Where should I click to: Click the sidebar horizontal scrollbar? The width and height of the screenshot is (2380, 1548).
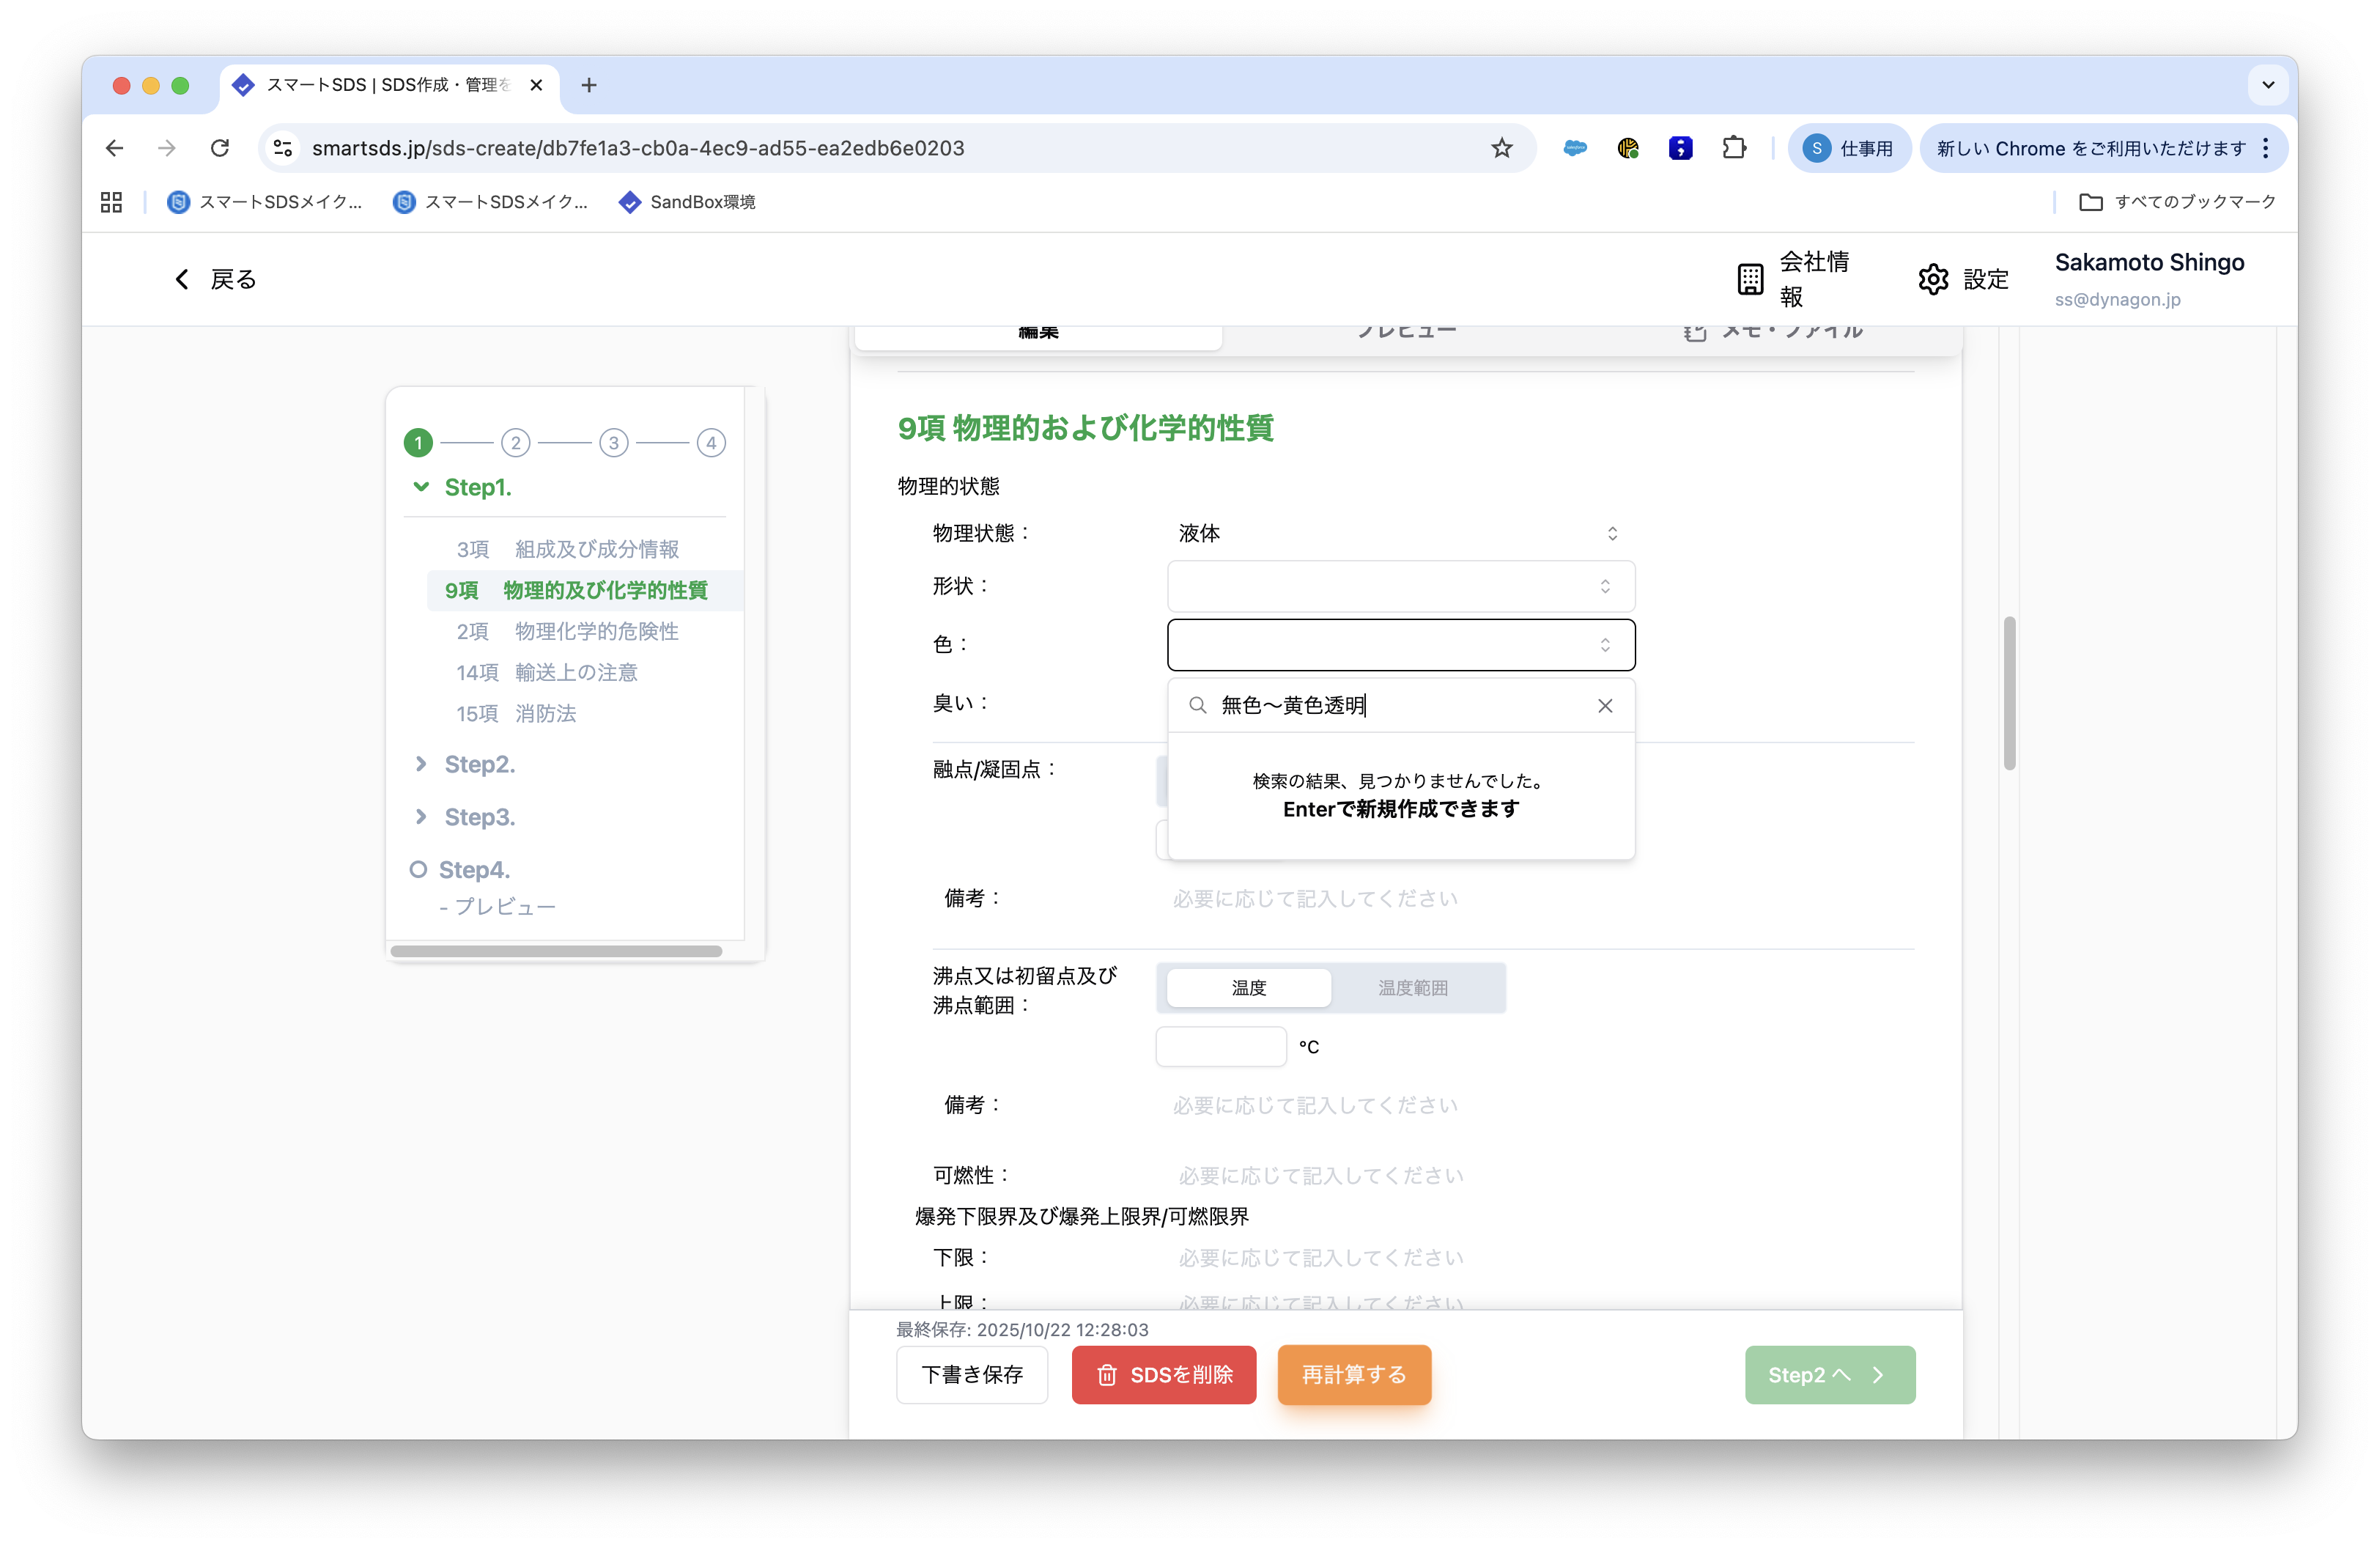(x=556, y=951)
